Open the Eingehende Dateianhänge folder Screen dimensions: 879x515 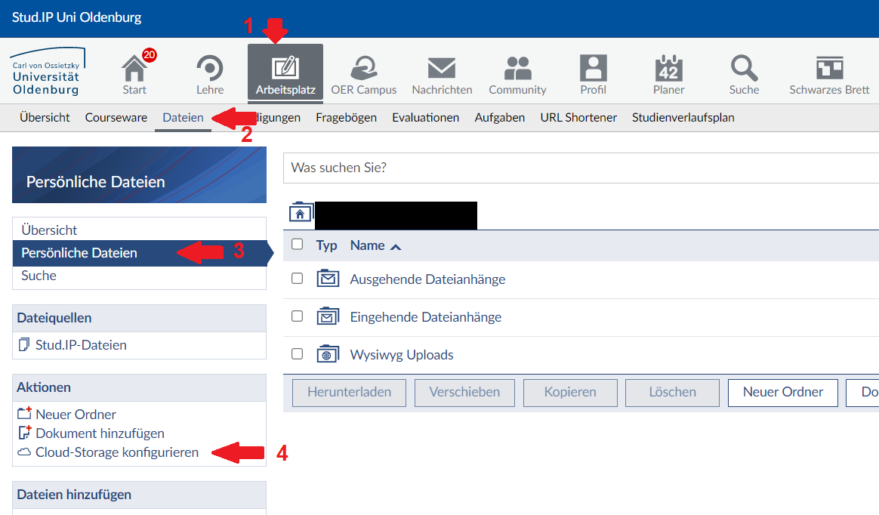coord(425,317)
